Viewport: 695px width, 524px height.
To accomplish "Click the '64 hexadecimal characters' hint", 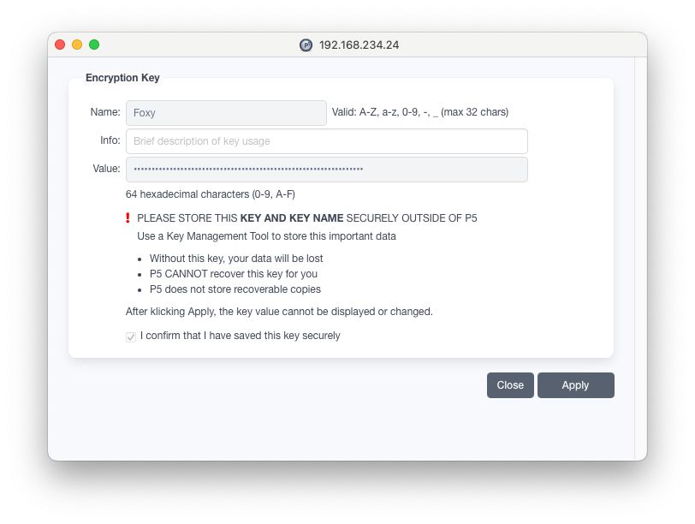I will [211, 194].
